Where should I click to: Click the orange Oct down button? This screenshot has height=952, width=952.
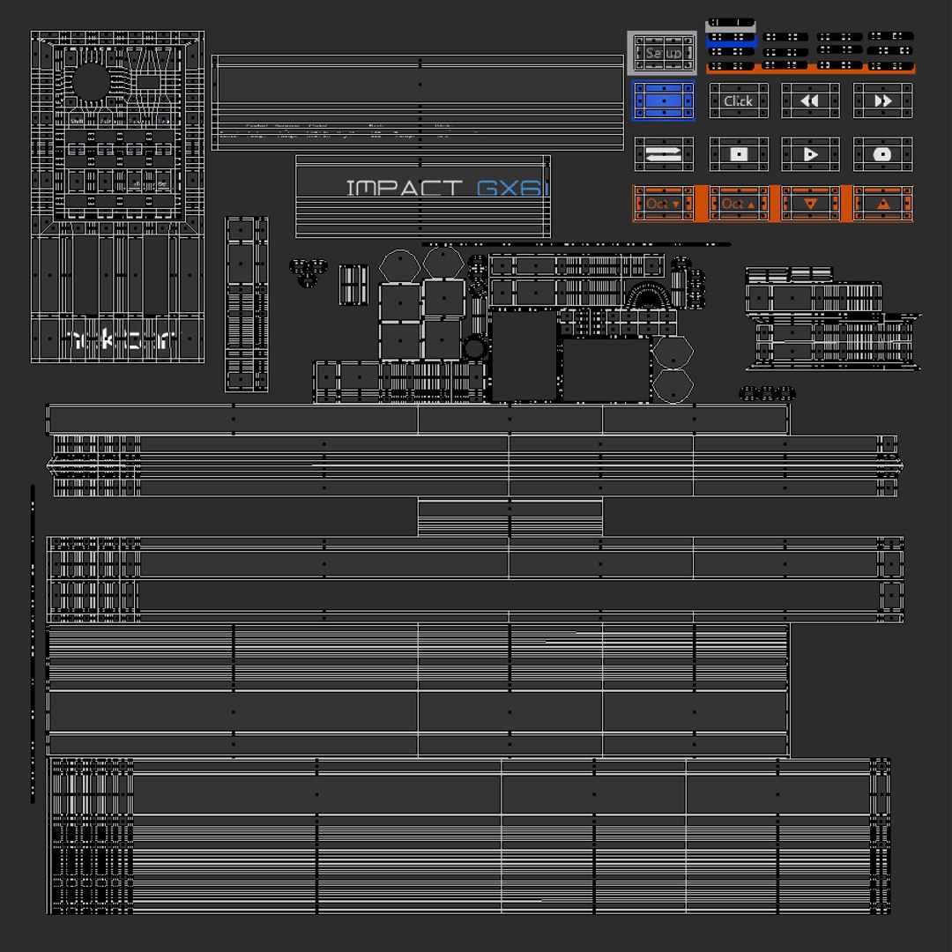(x=664, y=204)
